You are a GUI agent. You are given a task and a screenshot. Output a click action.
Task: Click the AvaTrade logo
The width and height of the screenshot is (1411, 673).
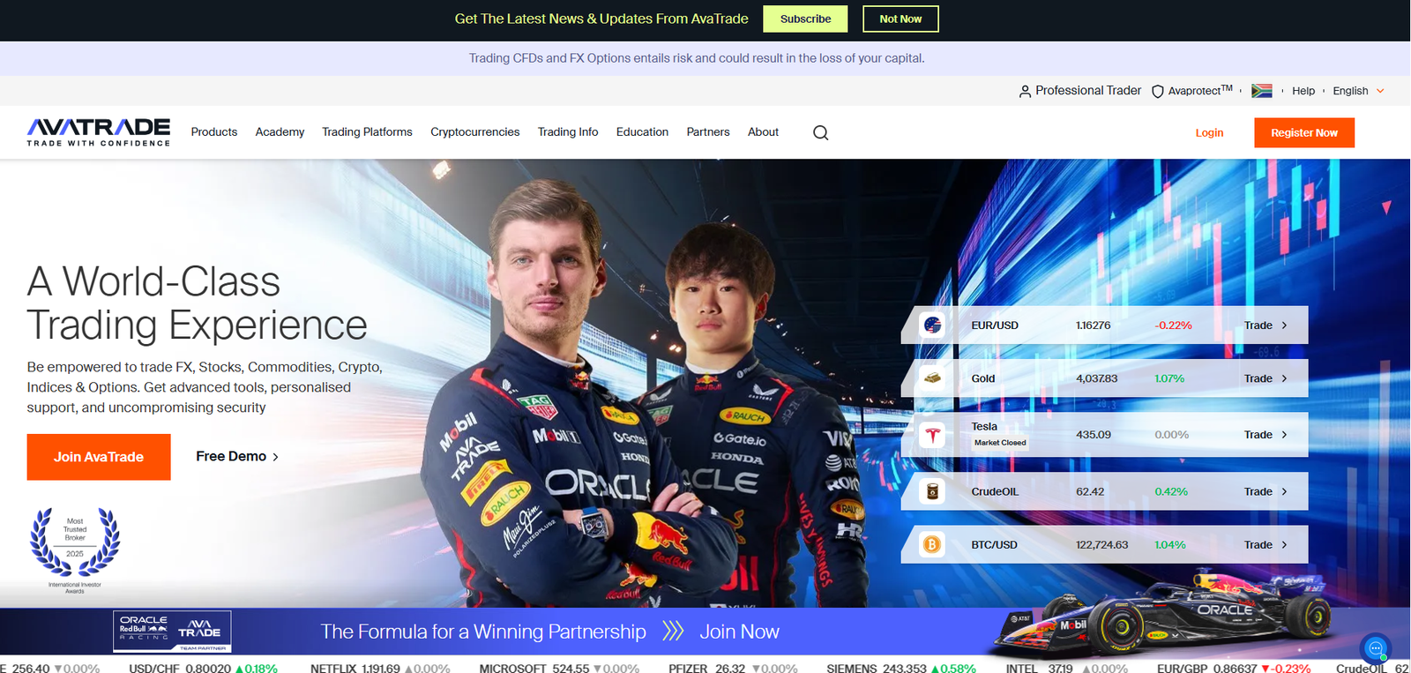coord(99,132)
